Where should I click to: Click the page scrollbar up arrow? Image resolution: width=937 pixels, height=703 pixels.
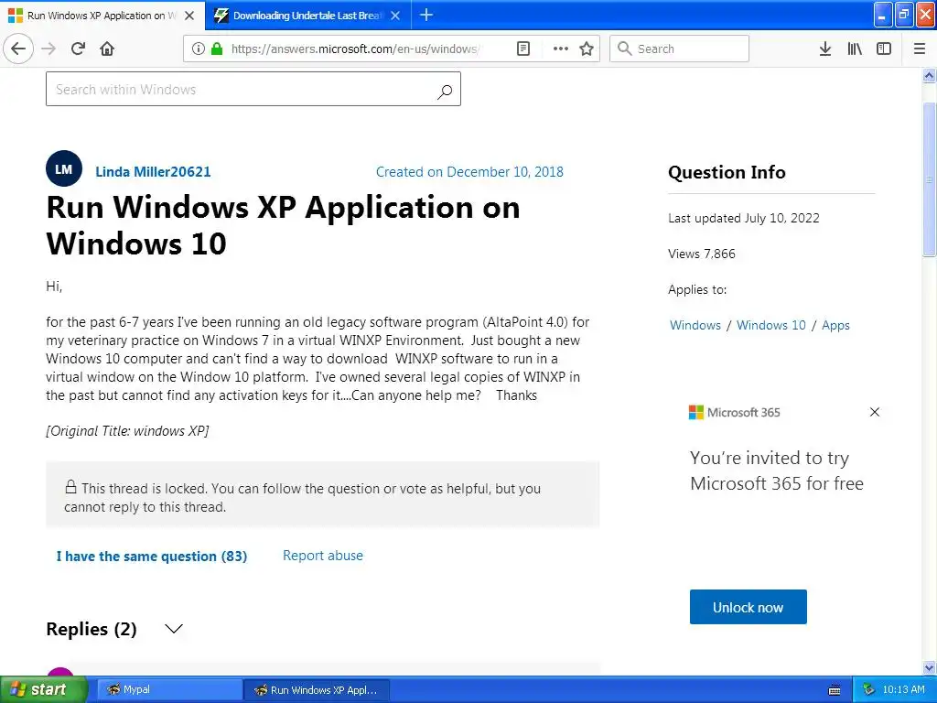pos(930,76)
